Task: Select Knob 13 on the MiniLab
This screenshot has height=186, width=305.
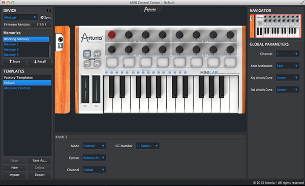Action: coord(179,49)
